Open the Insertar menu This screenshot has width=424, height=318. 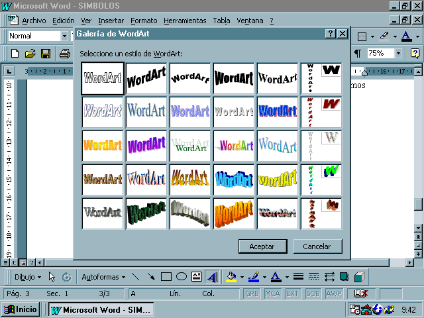[111, 21]
